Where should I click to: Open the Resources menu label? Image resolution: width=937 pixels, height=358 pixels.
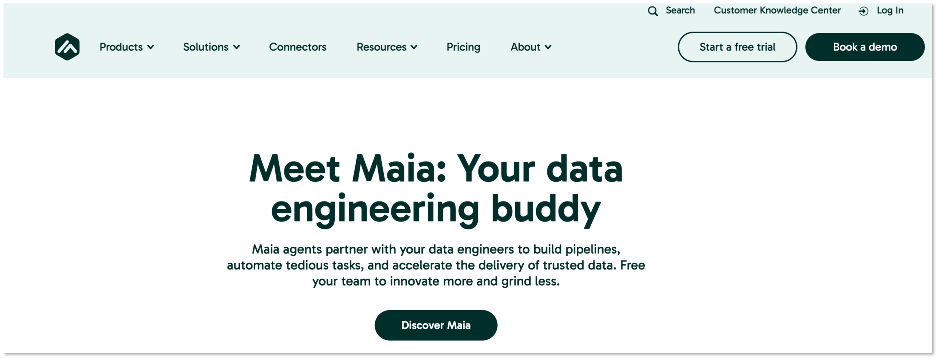tap(381, 47)
